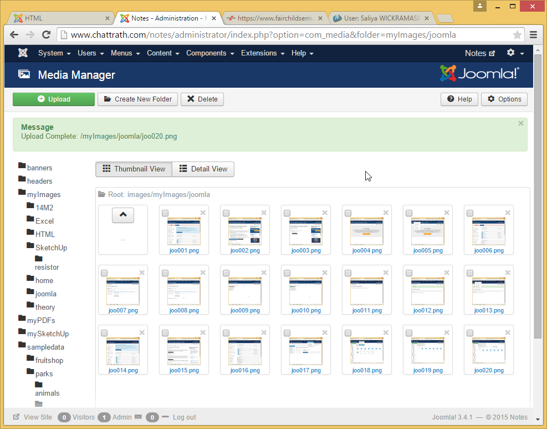
Task: Select the joo010.png checkbox
Action: (x=287, y=273)
